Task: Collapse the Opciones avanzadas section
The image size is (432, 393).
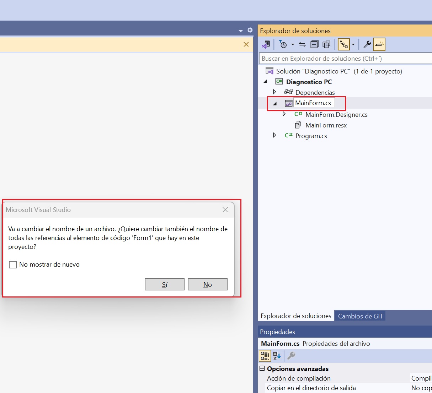Action: tap(262, 369)
